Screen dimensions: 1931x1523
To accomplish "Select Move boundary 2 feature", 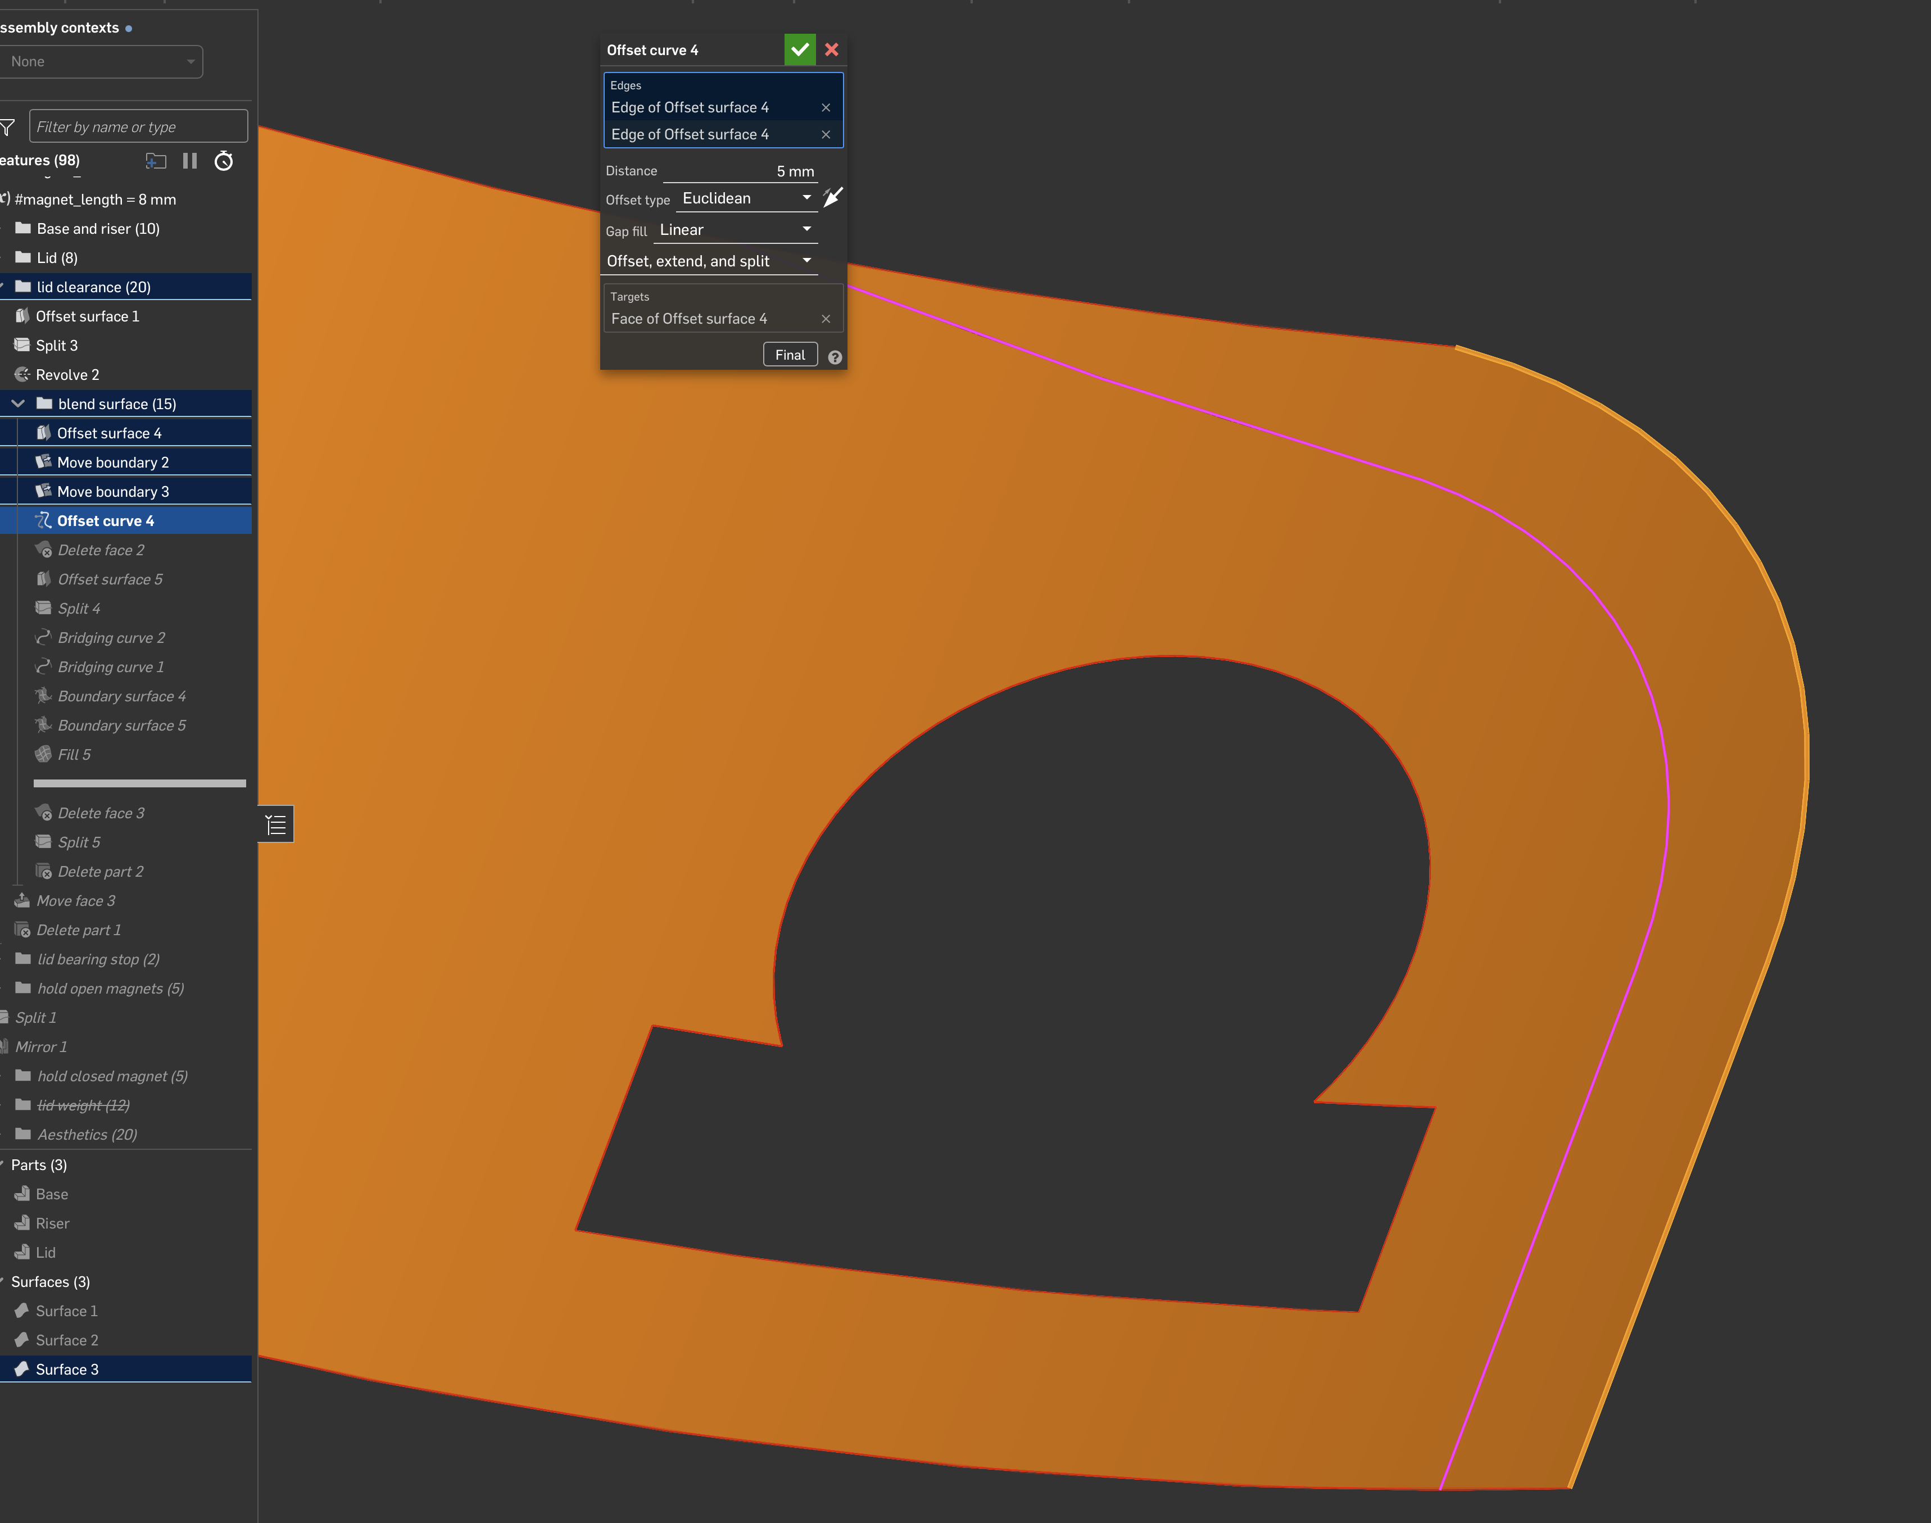I will (x=112, y=462).
